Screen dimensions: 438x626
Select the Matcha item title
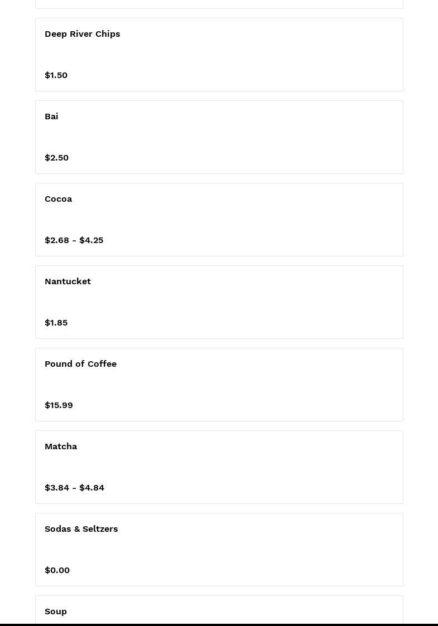coord(61,447)
